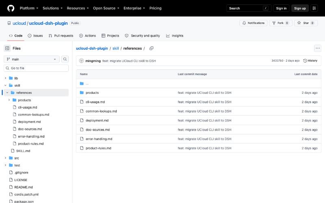Open the Pricing link

coord(155,8)
